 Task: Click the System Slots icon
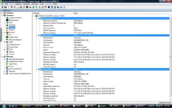point(7,37)
